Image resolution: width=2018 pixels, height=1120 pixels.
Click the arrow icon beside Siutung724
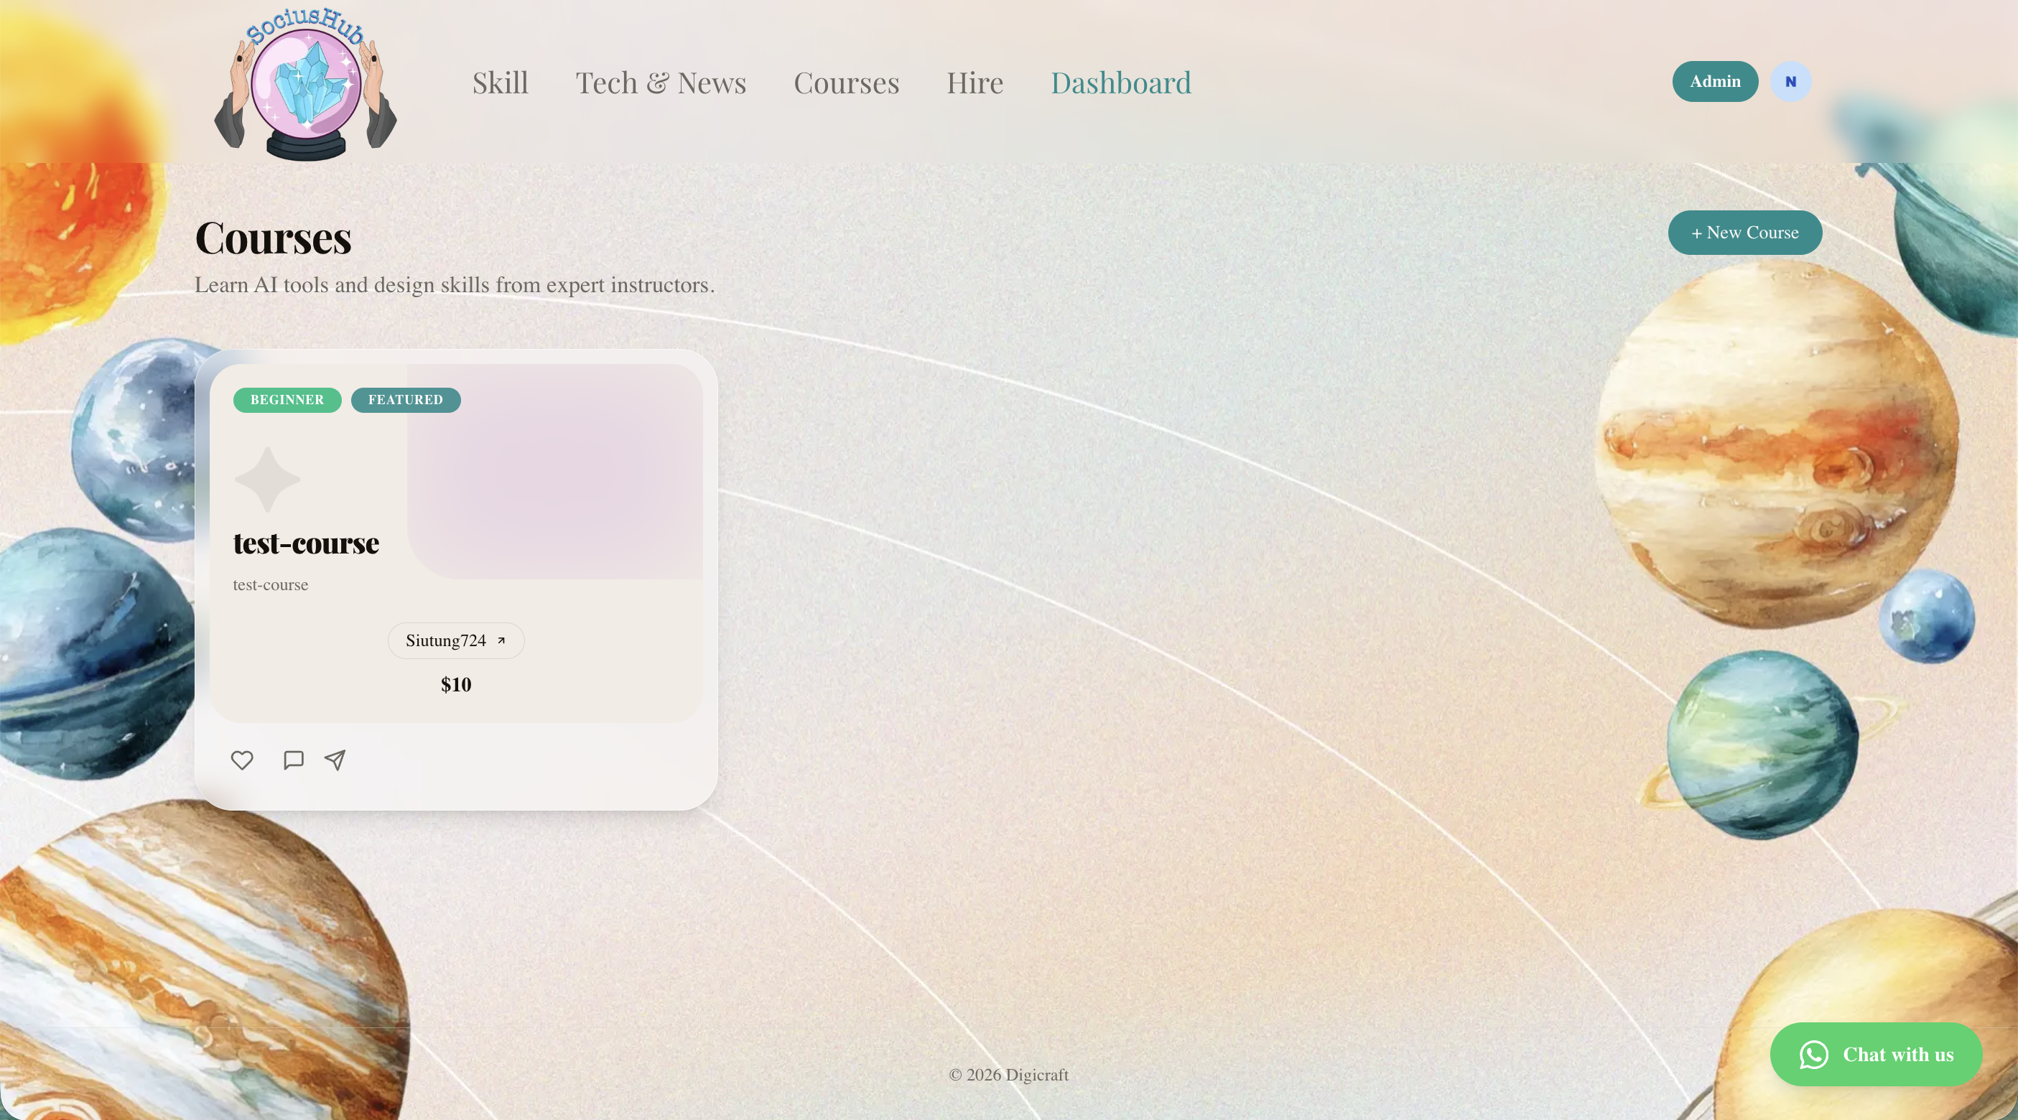(501, 640)
